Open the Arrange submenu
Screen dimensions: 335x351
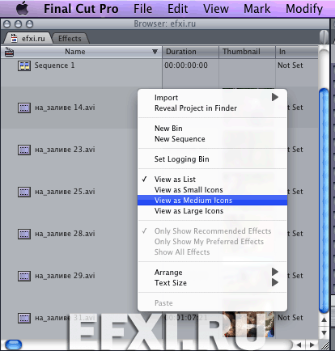point(212,273)
